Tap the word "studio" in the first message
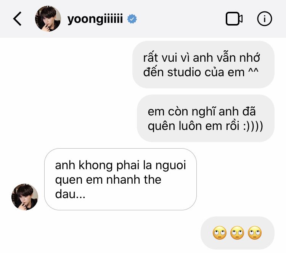286x253 pixels. click(x=184, y=72)
